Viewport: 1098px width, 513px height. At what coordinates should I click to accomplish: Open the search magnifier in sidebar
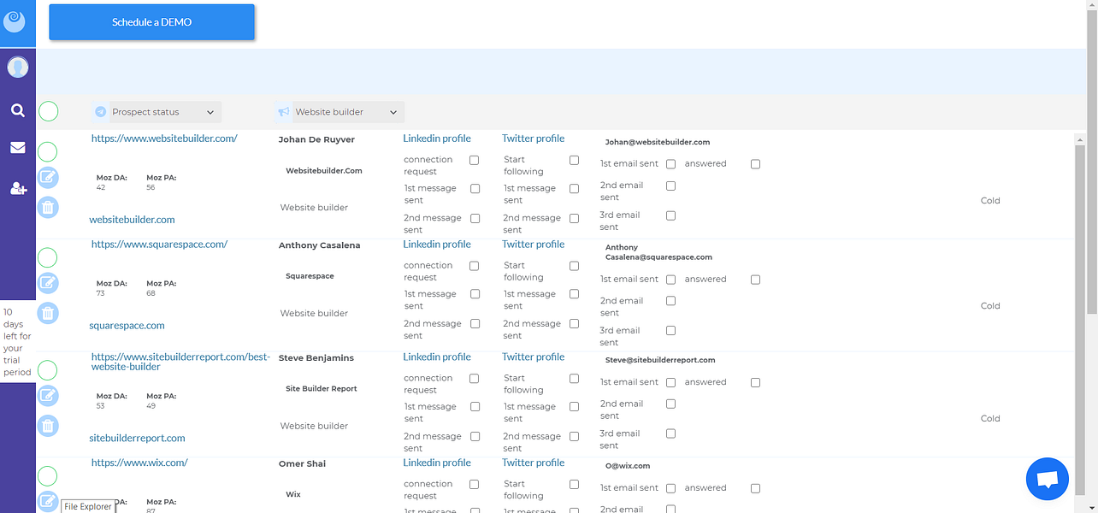[x=17, y=110]
